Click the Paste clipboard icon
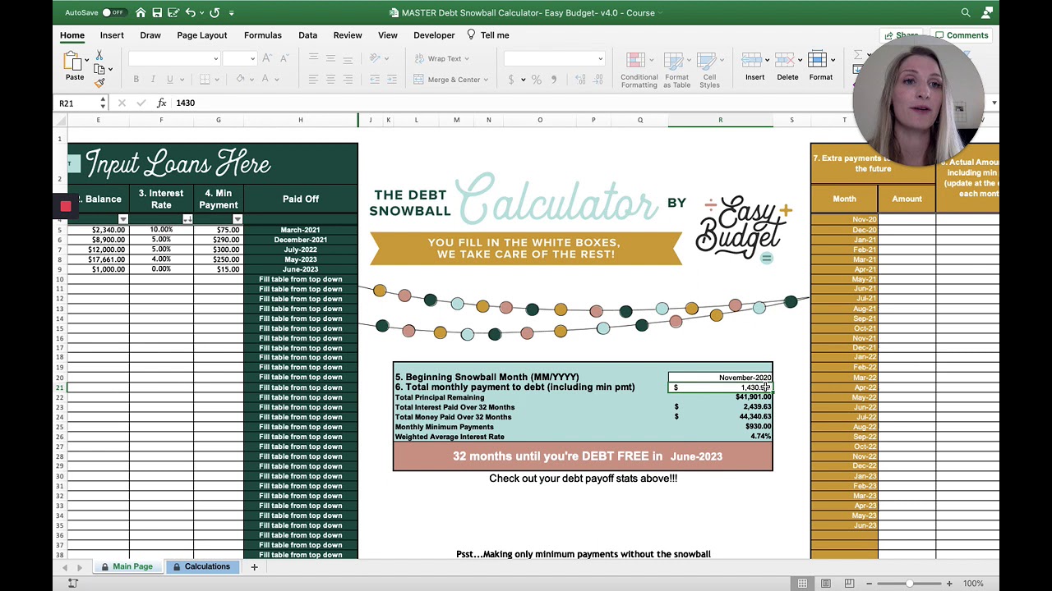Screen dimensions: 1052x591 [x=75, y=61]
